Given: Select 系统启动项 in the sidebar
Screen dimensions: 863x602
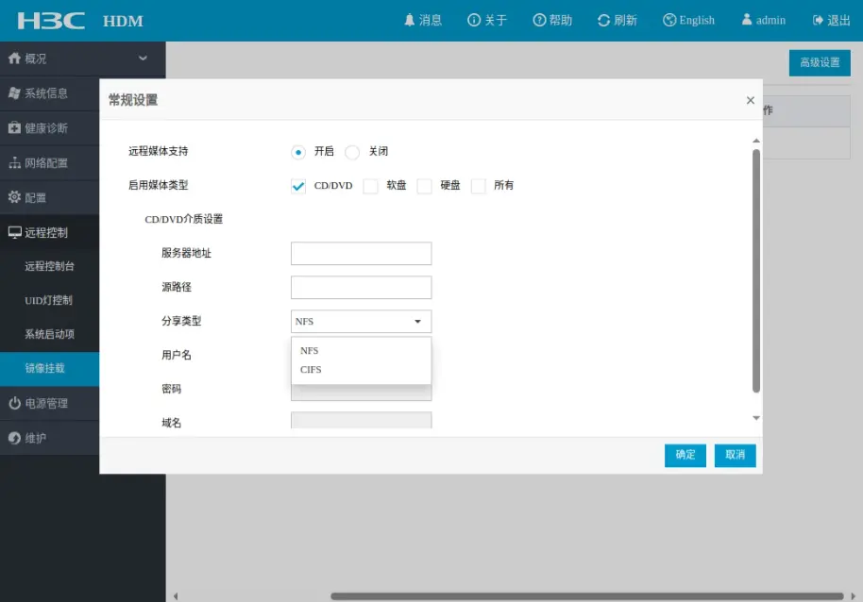Looking at the screenshot, I should point(49,334).
